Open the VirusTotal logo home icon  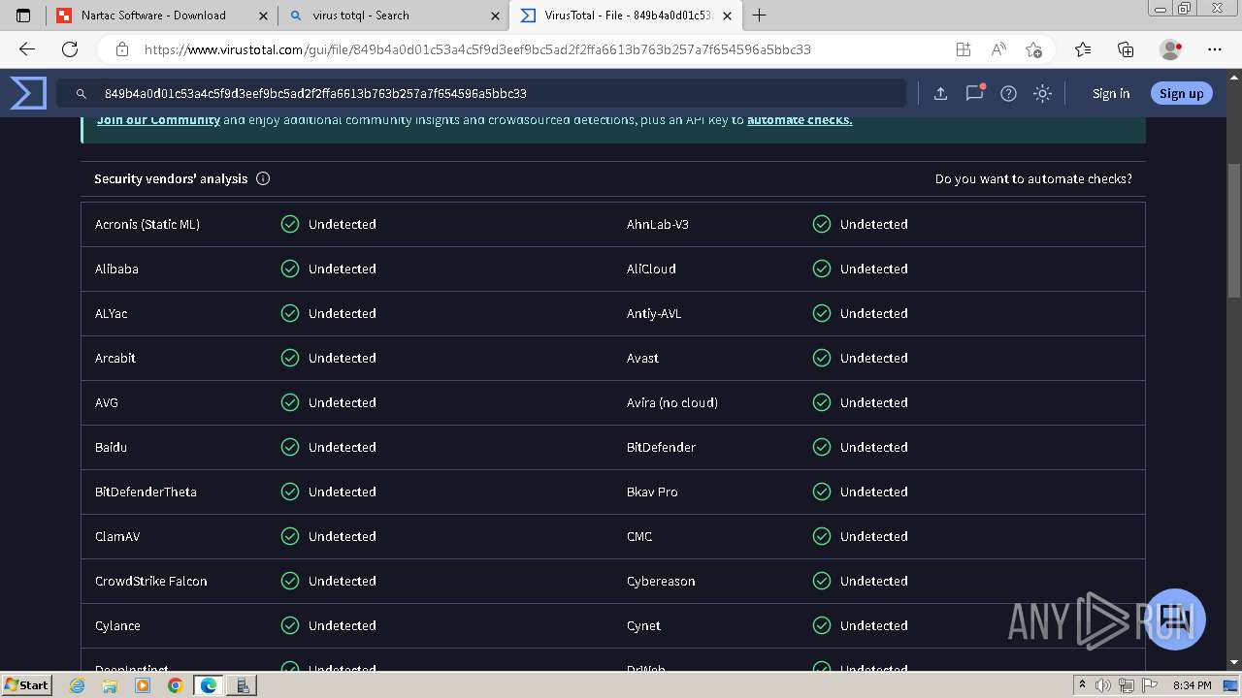(x=28, y=93)
